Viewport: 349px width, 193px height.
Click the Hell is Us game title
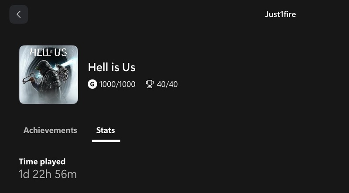(112, 67)
